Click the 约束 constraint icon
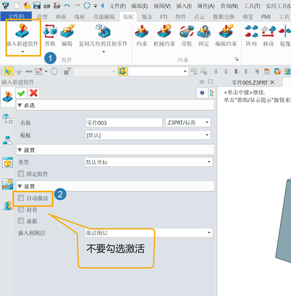This screenshot has width=291, height=296. pyautogui.click(x=142, y=31)
